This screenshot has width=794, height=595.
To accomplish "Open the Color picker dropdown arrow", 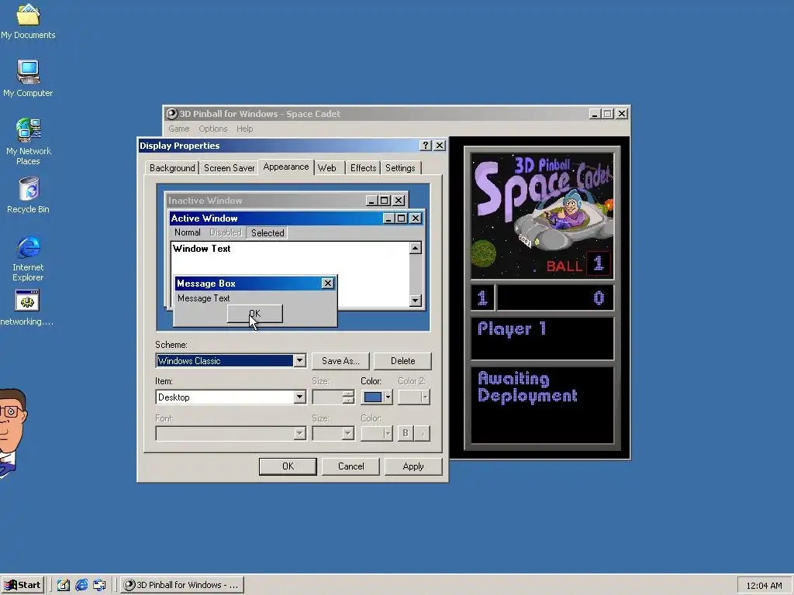I will tap(388, 397).
